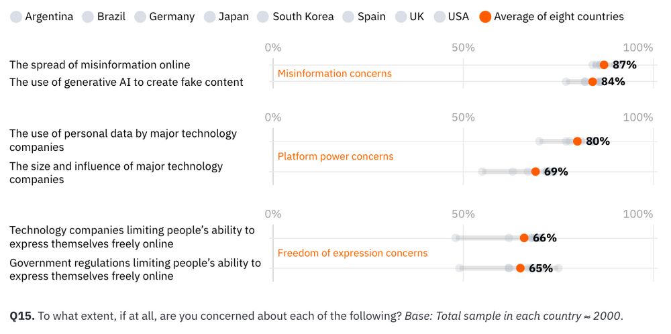671x334 pixels.
Task: Toggle the Argentina legend dot
Action: (16, 17)
